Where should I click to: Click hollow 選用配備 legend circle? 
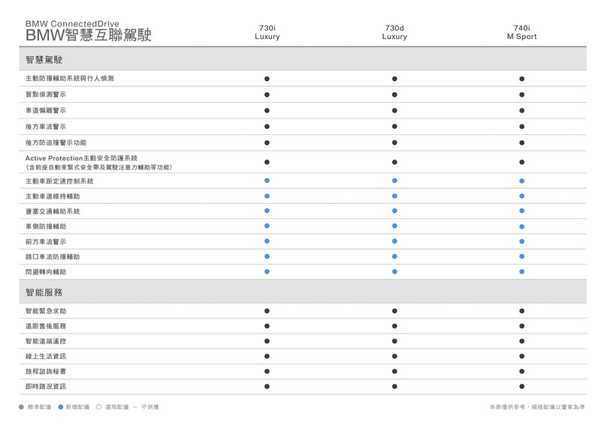[98, 407]
